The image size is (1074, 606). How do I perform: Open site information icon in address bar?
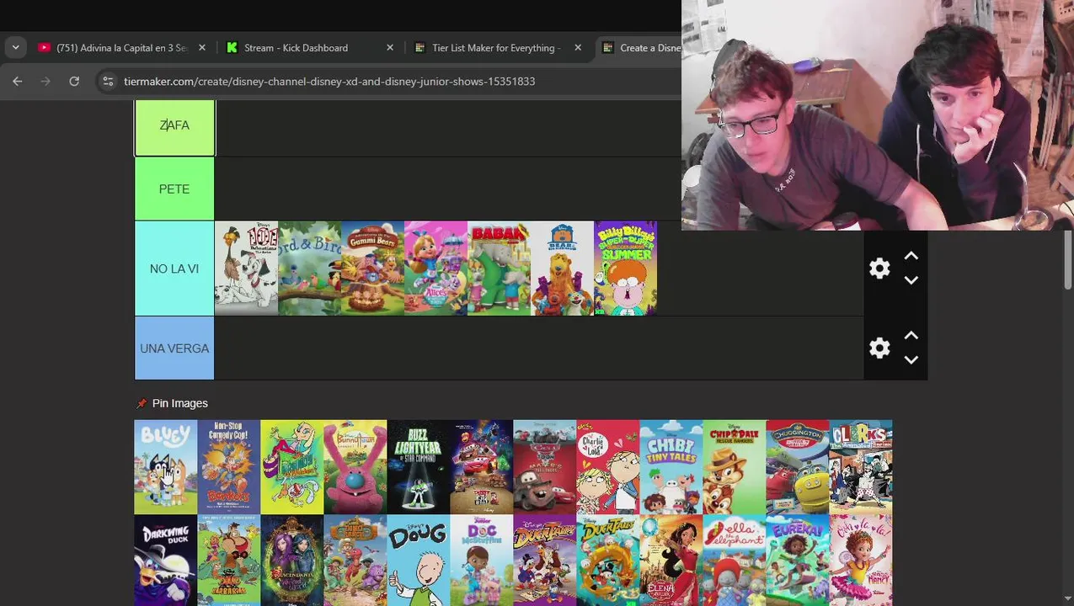(x=107, y=81)
